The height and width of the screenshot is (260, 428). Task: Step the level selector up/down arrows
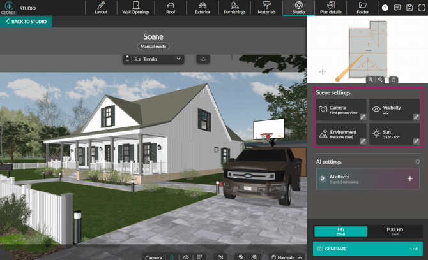coord(127,59)
